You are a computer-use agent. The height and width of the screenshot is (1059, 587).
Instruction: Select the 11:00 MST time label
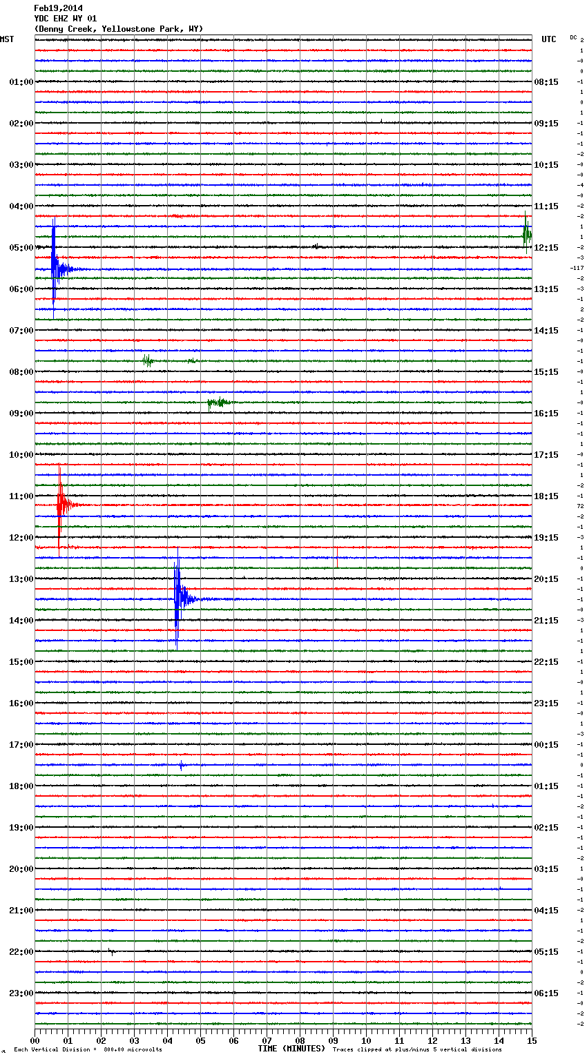point(21,496)
